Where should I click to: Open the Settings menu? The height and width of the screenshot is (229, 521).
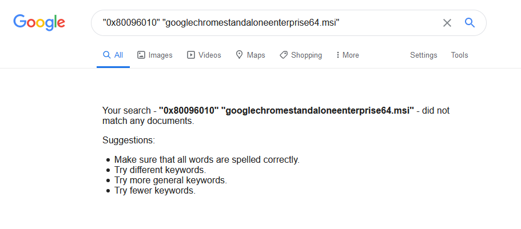click(x=424, y=55)
